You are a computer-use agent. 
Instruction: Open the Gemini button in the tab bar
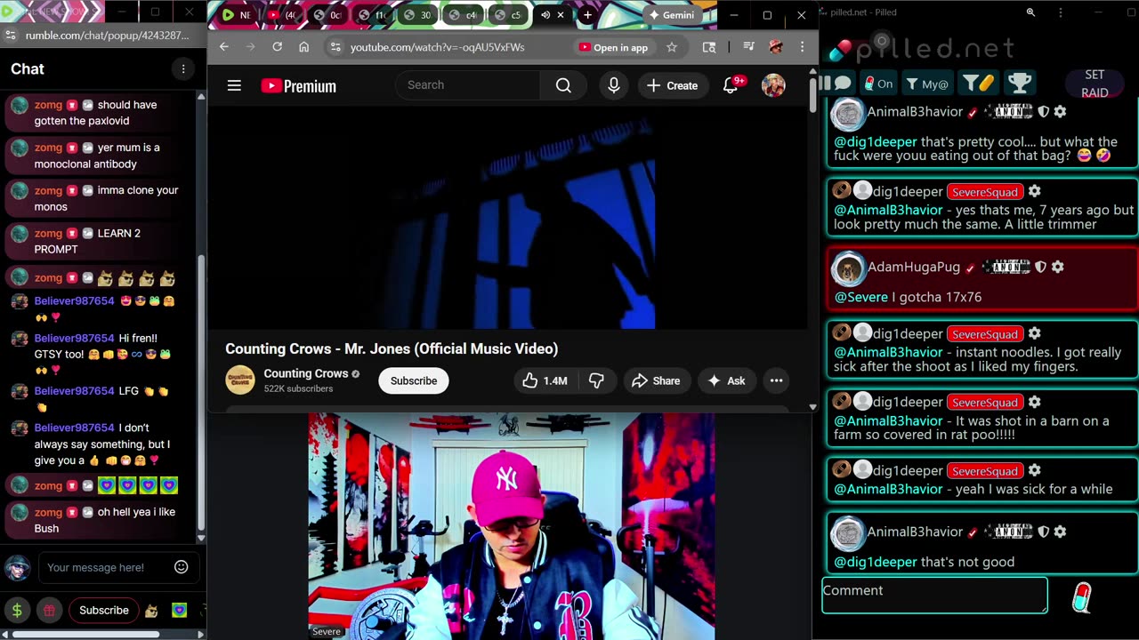coord(672,15)
